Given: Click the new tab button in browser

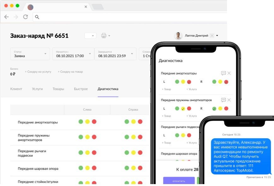Looking at the screenshot, I should [x=98, y=7].
